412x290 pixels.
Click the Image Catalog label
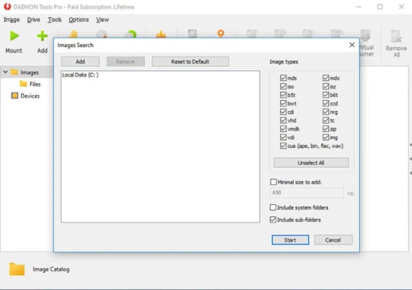click(x=51, y=269)
